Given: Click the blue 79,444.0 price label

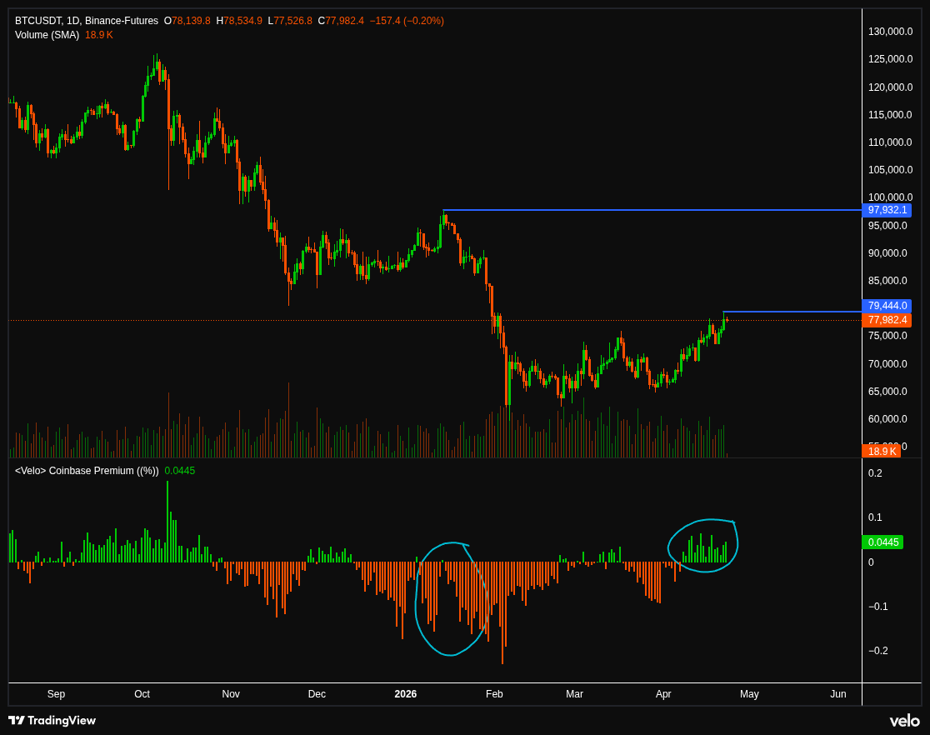Looking at the screenshot, I should [887, 306].
